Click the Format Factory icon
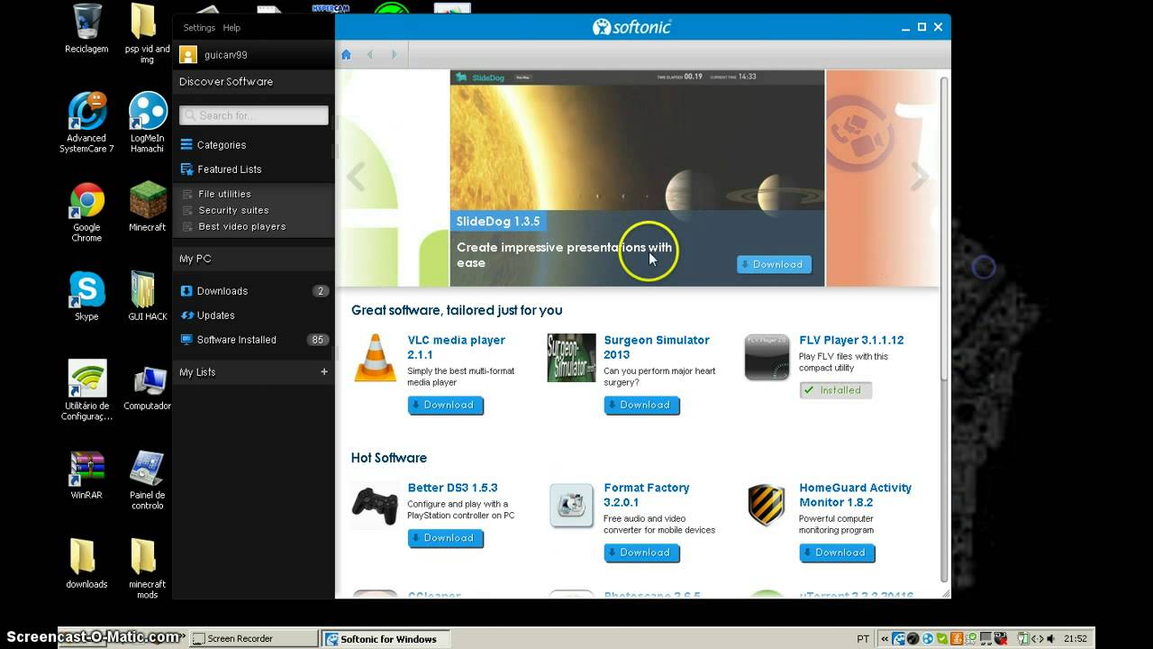This screenshot has width=1153, height=649. tap(571, 505)
